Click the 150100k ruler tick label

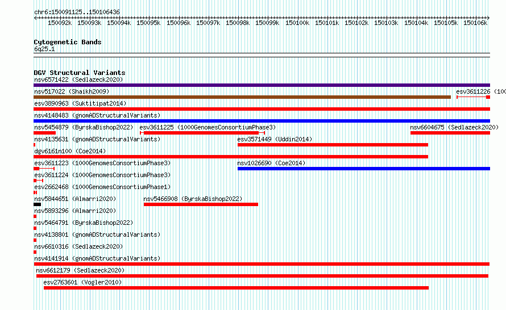[297, 23]
